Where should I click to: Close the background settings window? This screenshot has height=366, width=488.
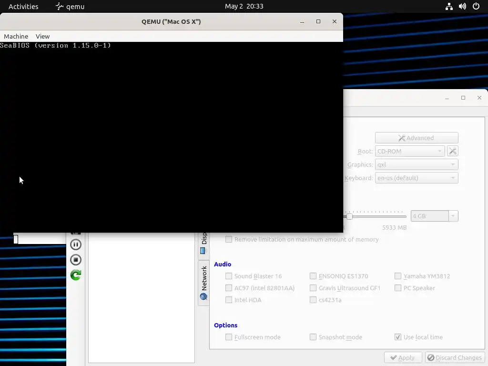pyautogui.click(x=479, y=98)
